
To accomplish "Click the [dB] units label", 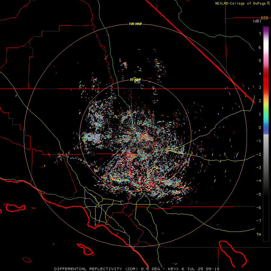I will tap(257, 21).
